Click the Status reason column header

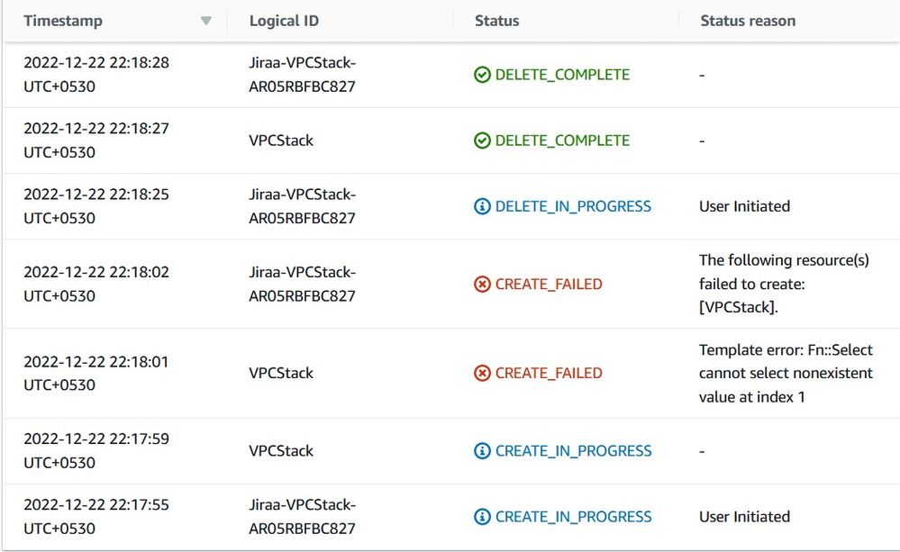[x=748, y=22]
